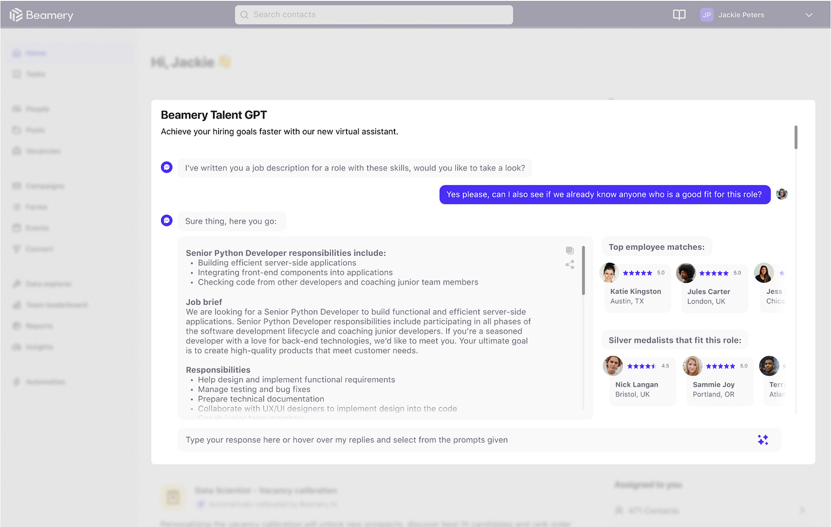Viewport: 831px width, 527px height.
Task: Focus the Search contacts field
Action: [374, 15]
